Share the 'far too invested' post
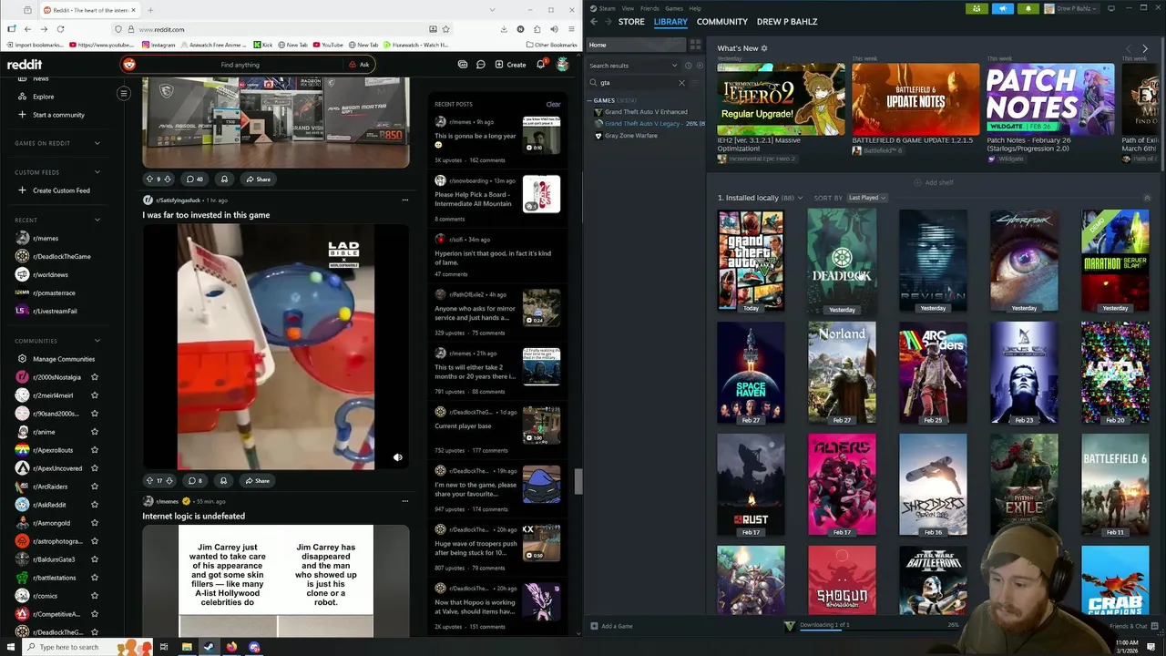 point(258,480)
